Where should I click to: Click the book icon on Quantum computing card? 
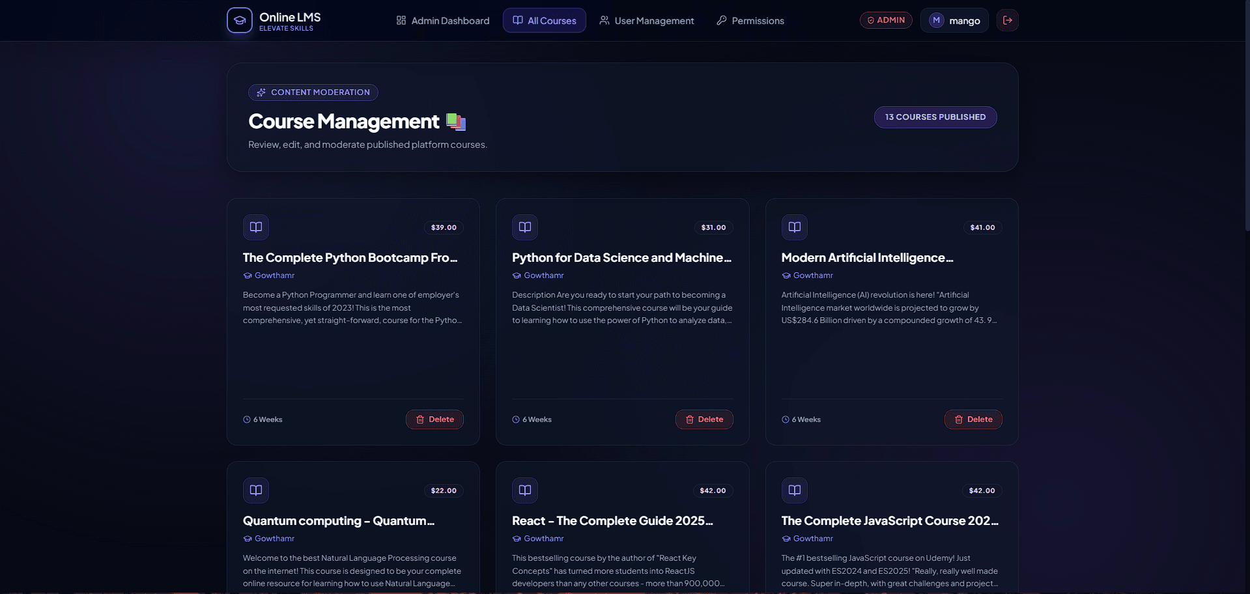(256, 490)
